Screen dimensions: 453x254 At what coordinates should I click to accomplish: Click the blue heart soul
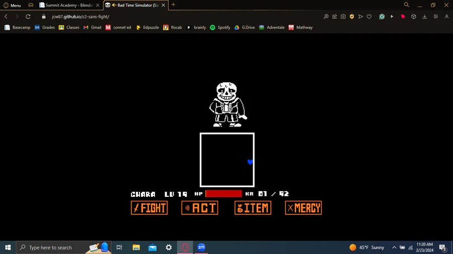point(250,162)
